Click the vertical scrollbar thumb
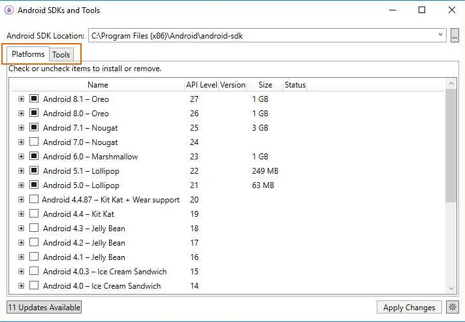Viewport: 465px width, 322px height. click(x=451, y=145)
